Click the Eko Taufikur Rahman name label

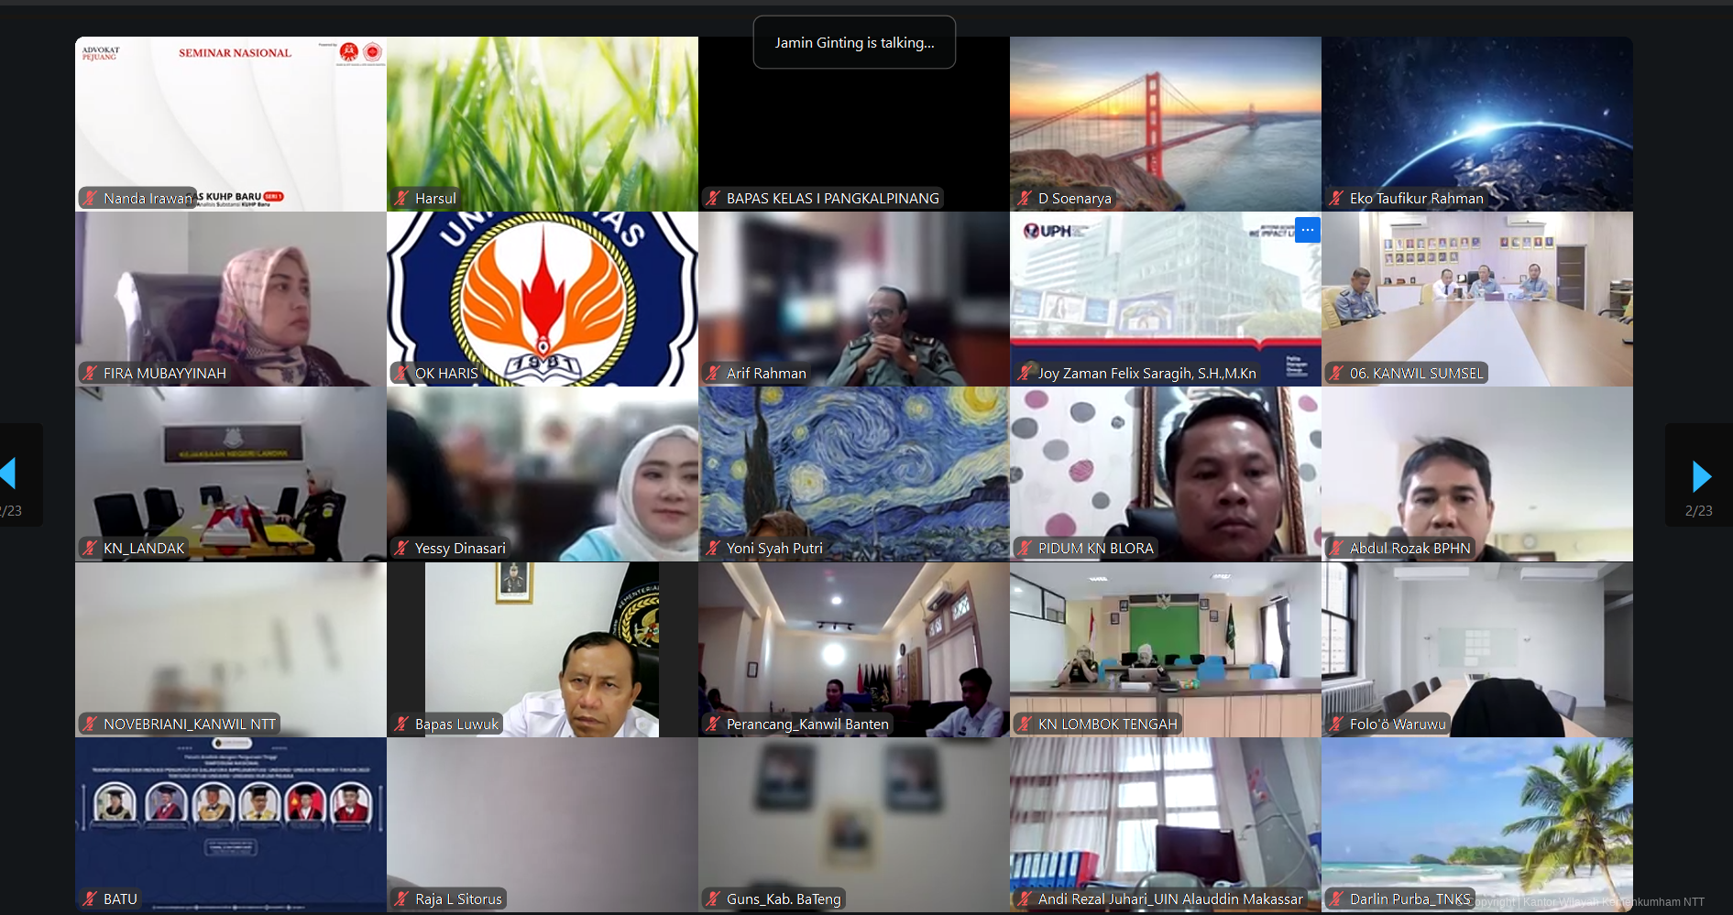[1416, 198]
